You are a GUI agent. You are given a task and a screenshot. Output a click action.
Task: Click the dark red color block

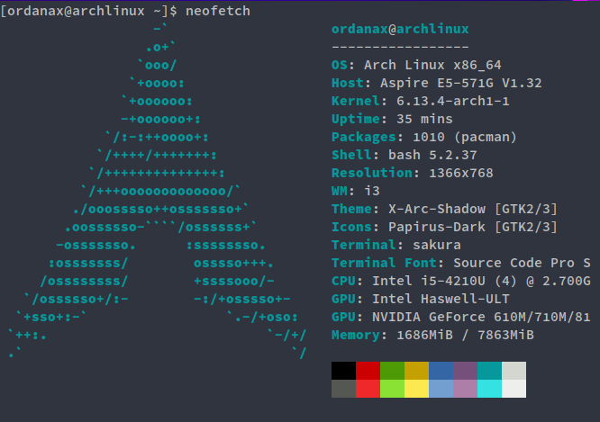coord(368,371)
